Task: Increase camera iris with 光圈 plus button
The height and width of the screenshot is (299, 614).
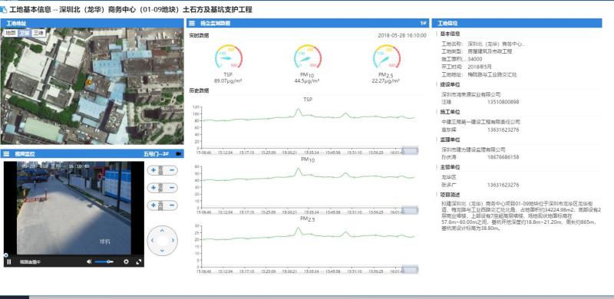Action: click(x=153, y=205)
